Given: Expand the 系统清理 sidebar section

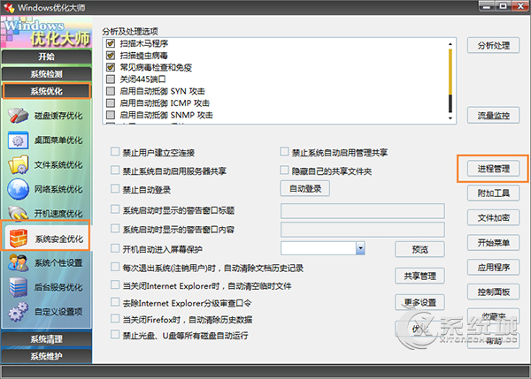Looking at the screenshot, I should (46, 338).
